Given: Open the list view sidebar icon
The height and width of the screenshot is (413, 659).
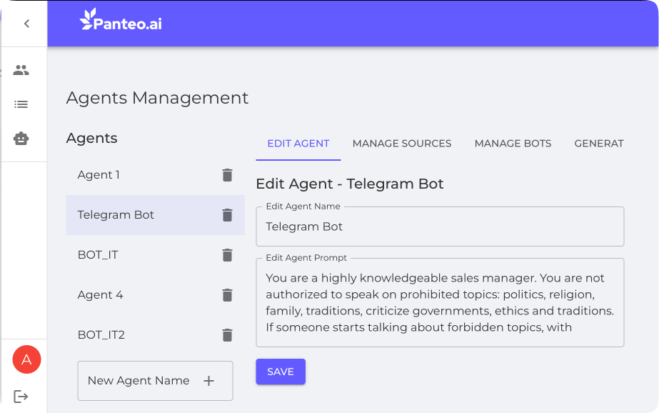Looking at the screenshot, I should (21, 104).
